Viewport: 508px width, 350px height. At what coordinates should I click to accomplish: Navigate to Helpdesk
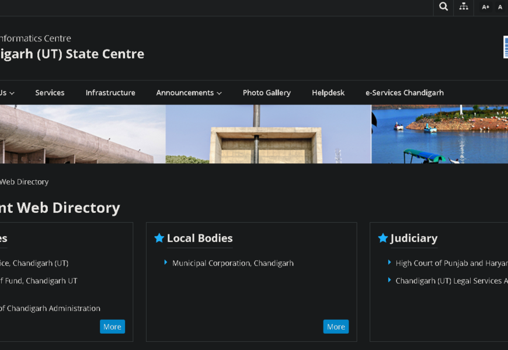[328, 93]
